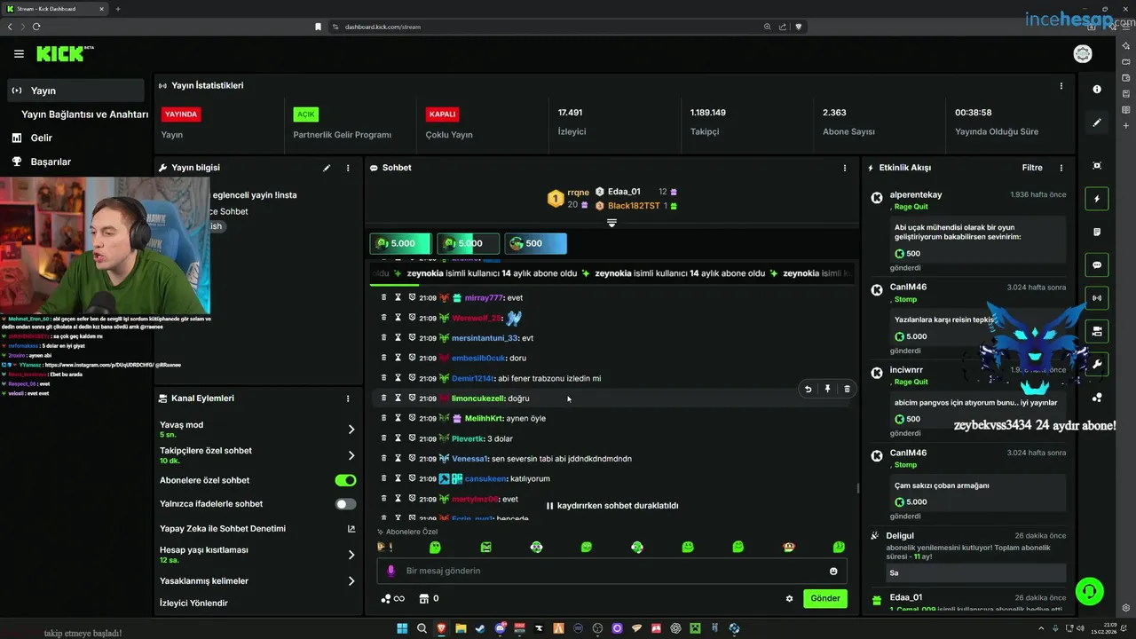Delete the hovered message with the trash icon
Screen dimensions: 1136x639
847,389
